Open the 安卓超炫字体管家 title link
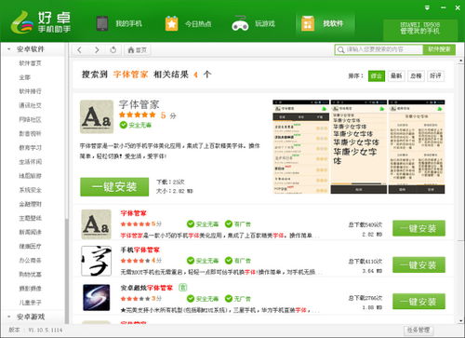 [x=146, y=288]
